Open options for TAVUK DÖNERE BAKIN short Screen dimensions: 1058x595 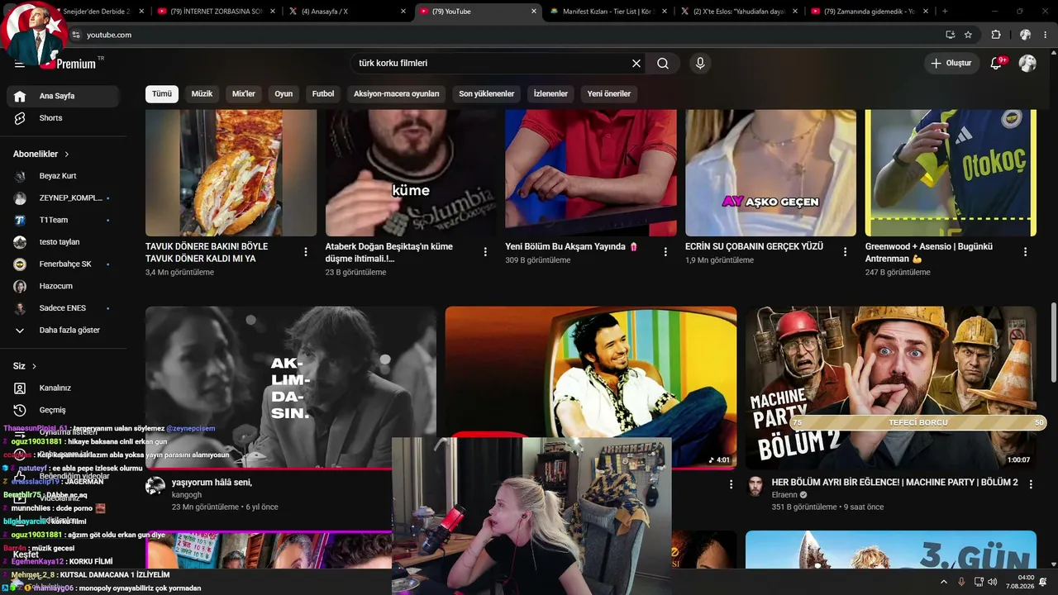[x=306, y=252]
